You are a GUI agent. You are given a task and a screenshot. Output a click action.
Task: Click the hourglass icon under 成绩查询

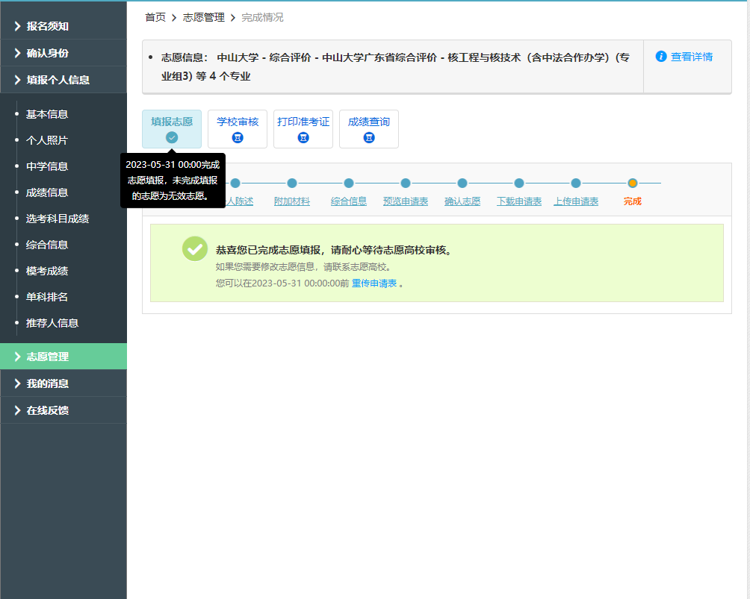369,137
